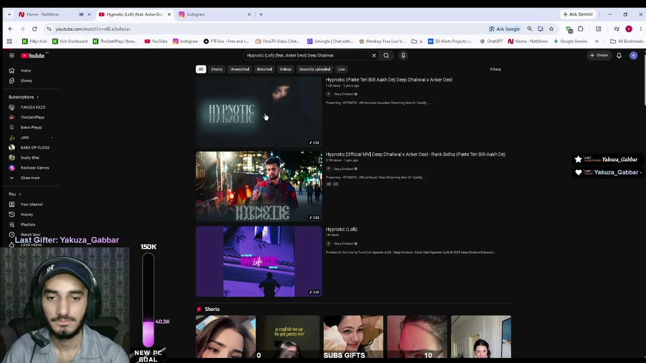Show more bookmarks with the overflow chevron
Screen dimensions: 646x363
pos(597,41)
